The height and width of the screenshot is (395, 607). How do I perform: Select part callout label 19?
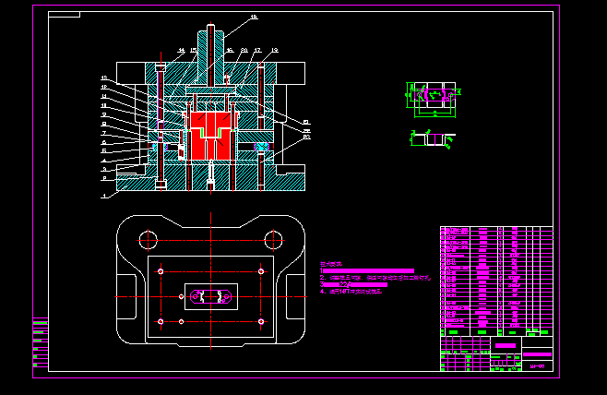coord(275,51)
